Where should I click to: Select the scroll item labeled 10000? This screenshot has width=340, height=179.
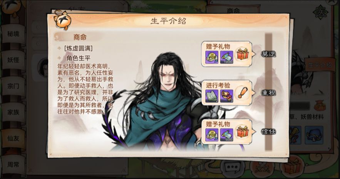(x=226, y=57)
